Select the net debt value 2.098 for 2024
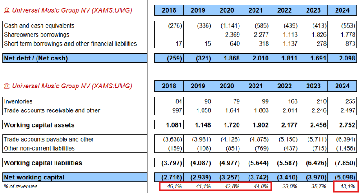Image resolution: width=359 pixels, height=193 pixels. point(347,58)
